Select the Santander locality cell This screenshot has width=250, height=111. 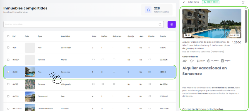coord(66,48)
